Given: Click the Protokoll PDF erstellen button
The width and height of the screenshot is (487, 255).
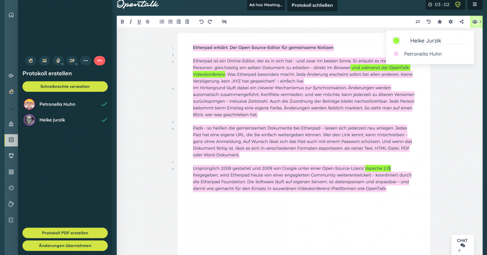Looking at the screenshot, I should click(65, 233).
